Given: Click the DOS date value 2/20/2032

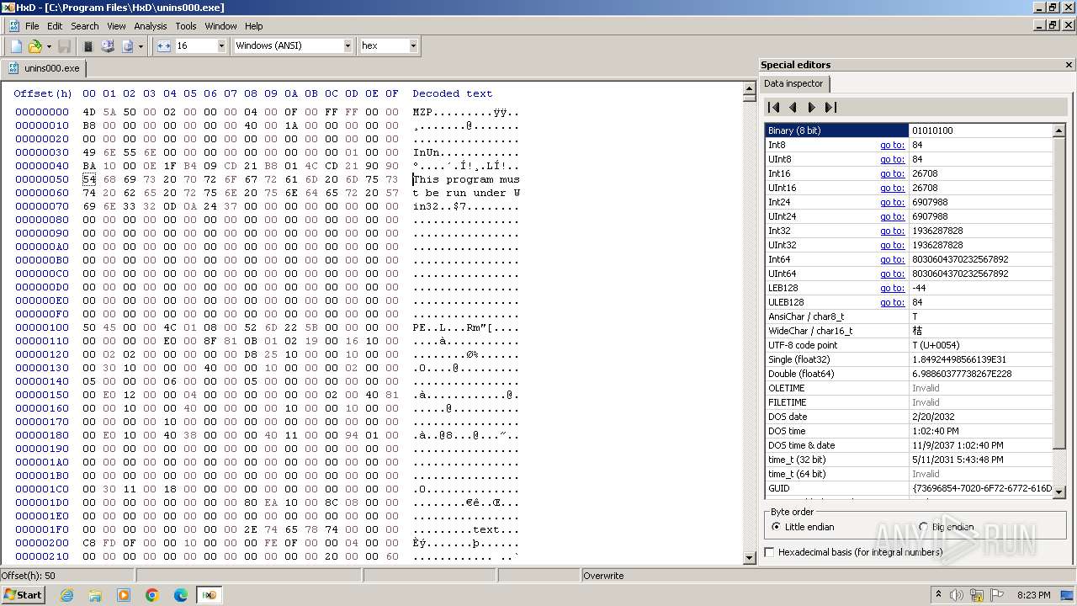Looking at the screenshot, I should tap(980, 417).
